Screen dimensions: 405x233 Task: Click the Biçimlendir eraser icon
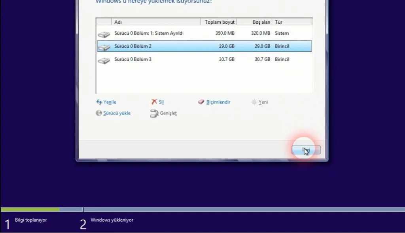[201, 102]
